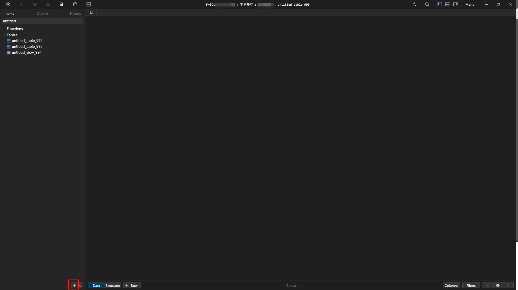Open the Menu in title bar

[x=470, y=4]
